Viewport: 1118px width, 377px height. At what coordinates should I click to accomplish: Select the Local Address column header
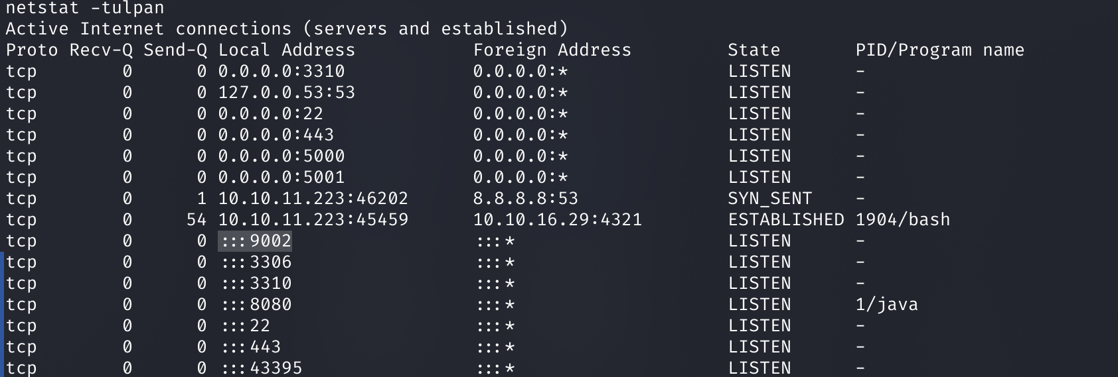(x=287, y=50)
